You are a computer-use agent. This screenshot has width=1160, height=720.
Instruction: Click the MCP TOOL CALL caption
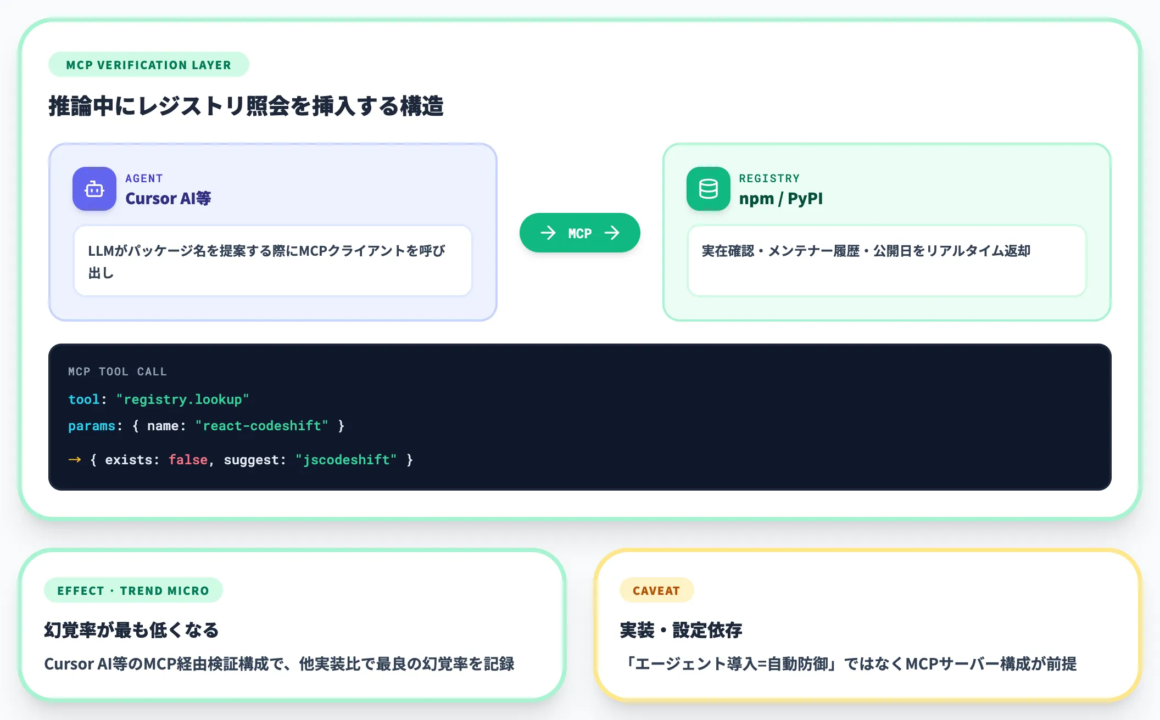click(x=118, y=372)
